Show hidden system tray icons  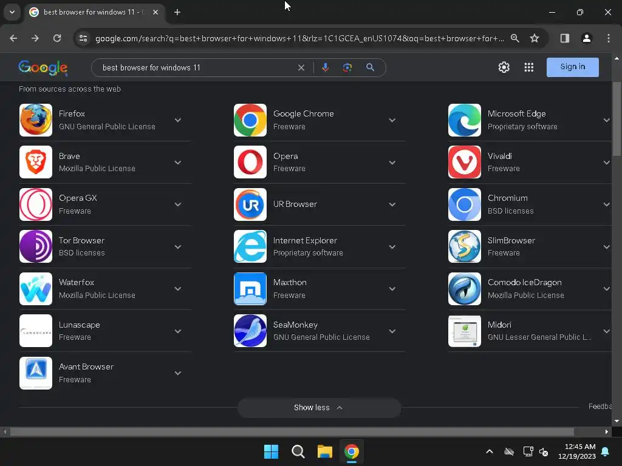pos(490,451)
